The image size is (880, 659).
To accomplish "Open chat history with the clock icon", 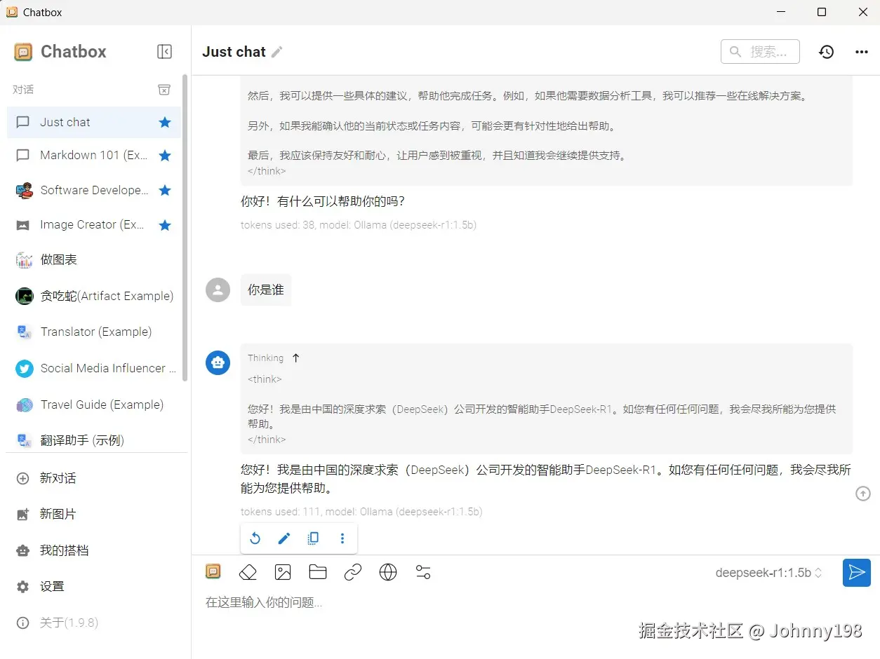I will click(826, 51).
